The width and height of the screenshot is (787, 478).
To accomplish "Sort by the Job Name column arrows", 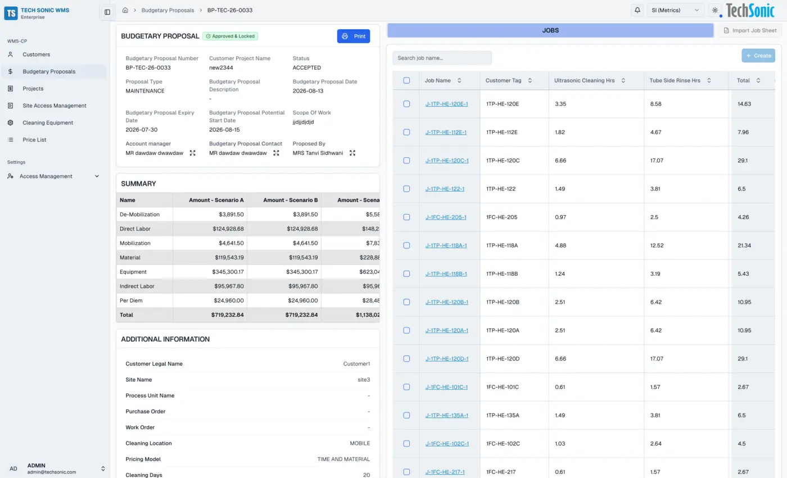I will pos(459,80).
